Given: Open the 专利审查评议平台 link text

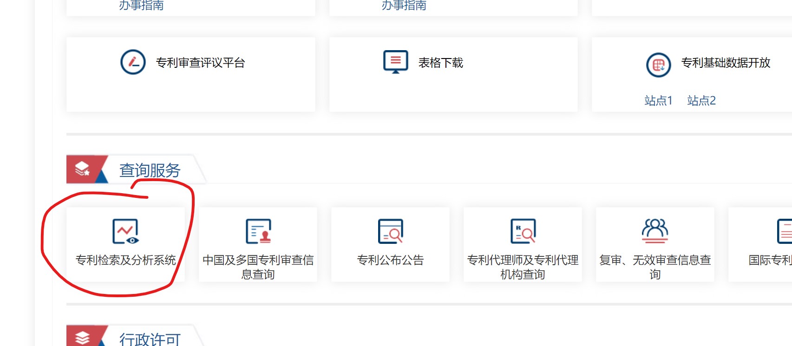Looking at the screenshot, I should coord(200,63).
